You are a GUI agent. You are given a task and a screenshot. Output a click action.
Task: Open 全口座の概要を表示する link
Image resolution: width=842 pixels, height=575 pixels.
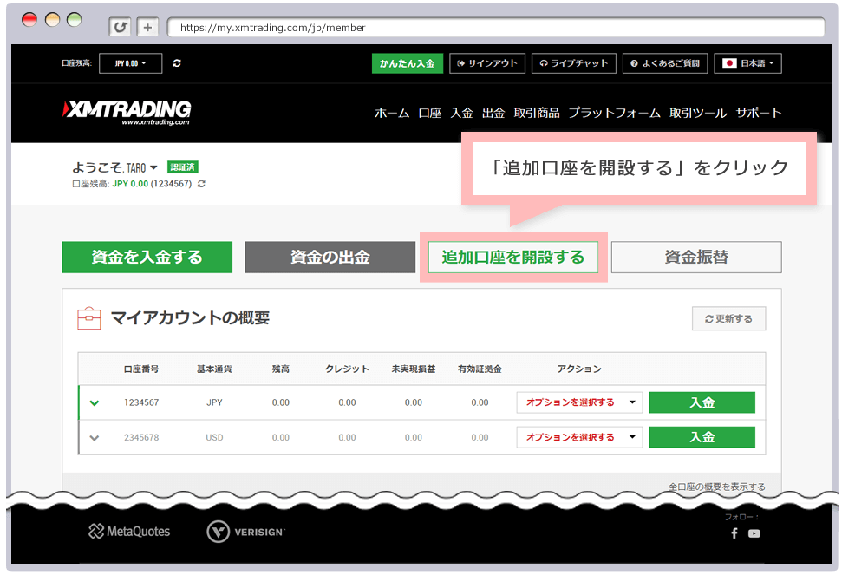(717, 487)
